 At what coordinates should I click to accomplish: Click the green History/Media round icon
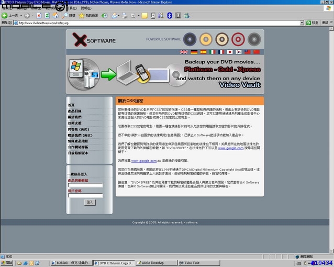pos(104,15)
